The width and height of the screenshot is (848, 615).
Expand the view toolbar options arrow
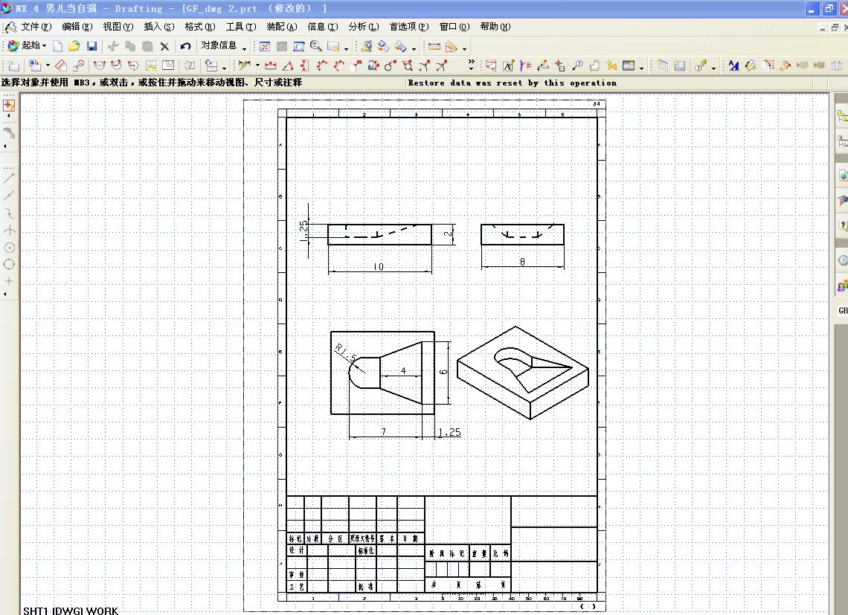(346, 48)
